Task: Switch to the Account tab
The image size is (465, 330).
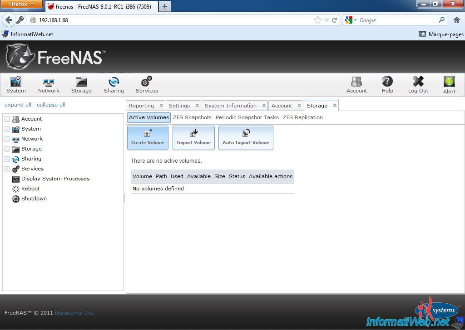Action: pos(282,106)
